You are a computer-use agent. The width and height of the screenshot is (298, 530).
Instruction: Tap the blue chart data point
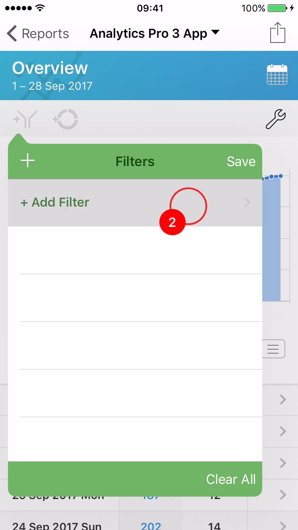[281, 176]
